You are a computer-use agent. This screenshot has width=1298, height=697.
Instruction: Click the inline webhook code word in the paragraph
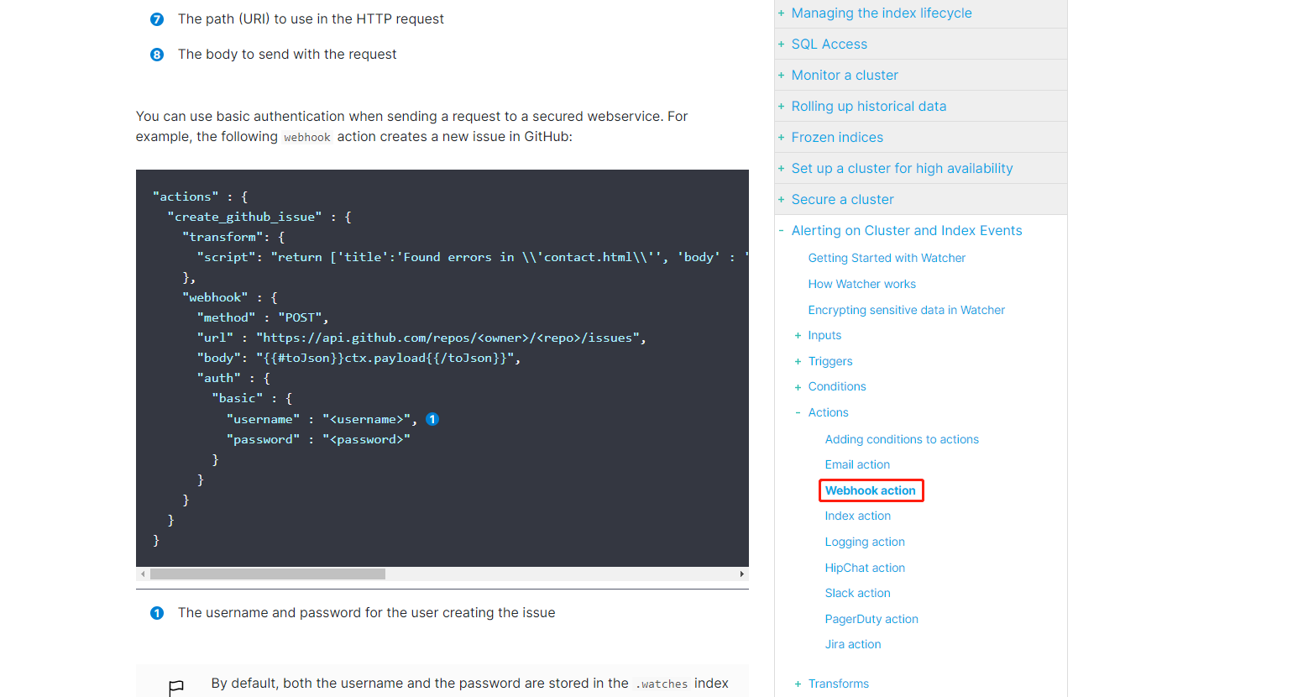(307, 138)
